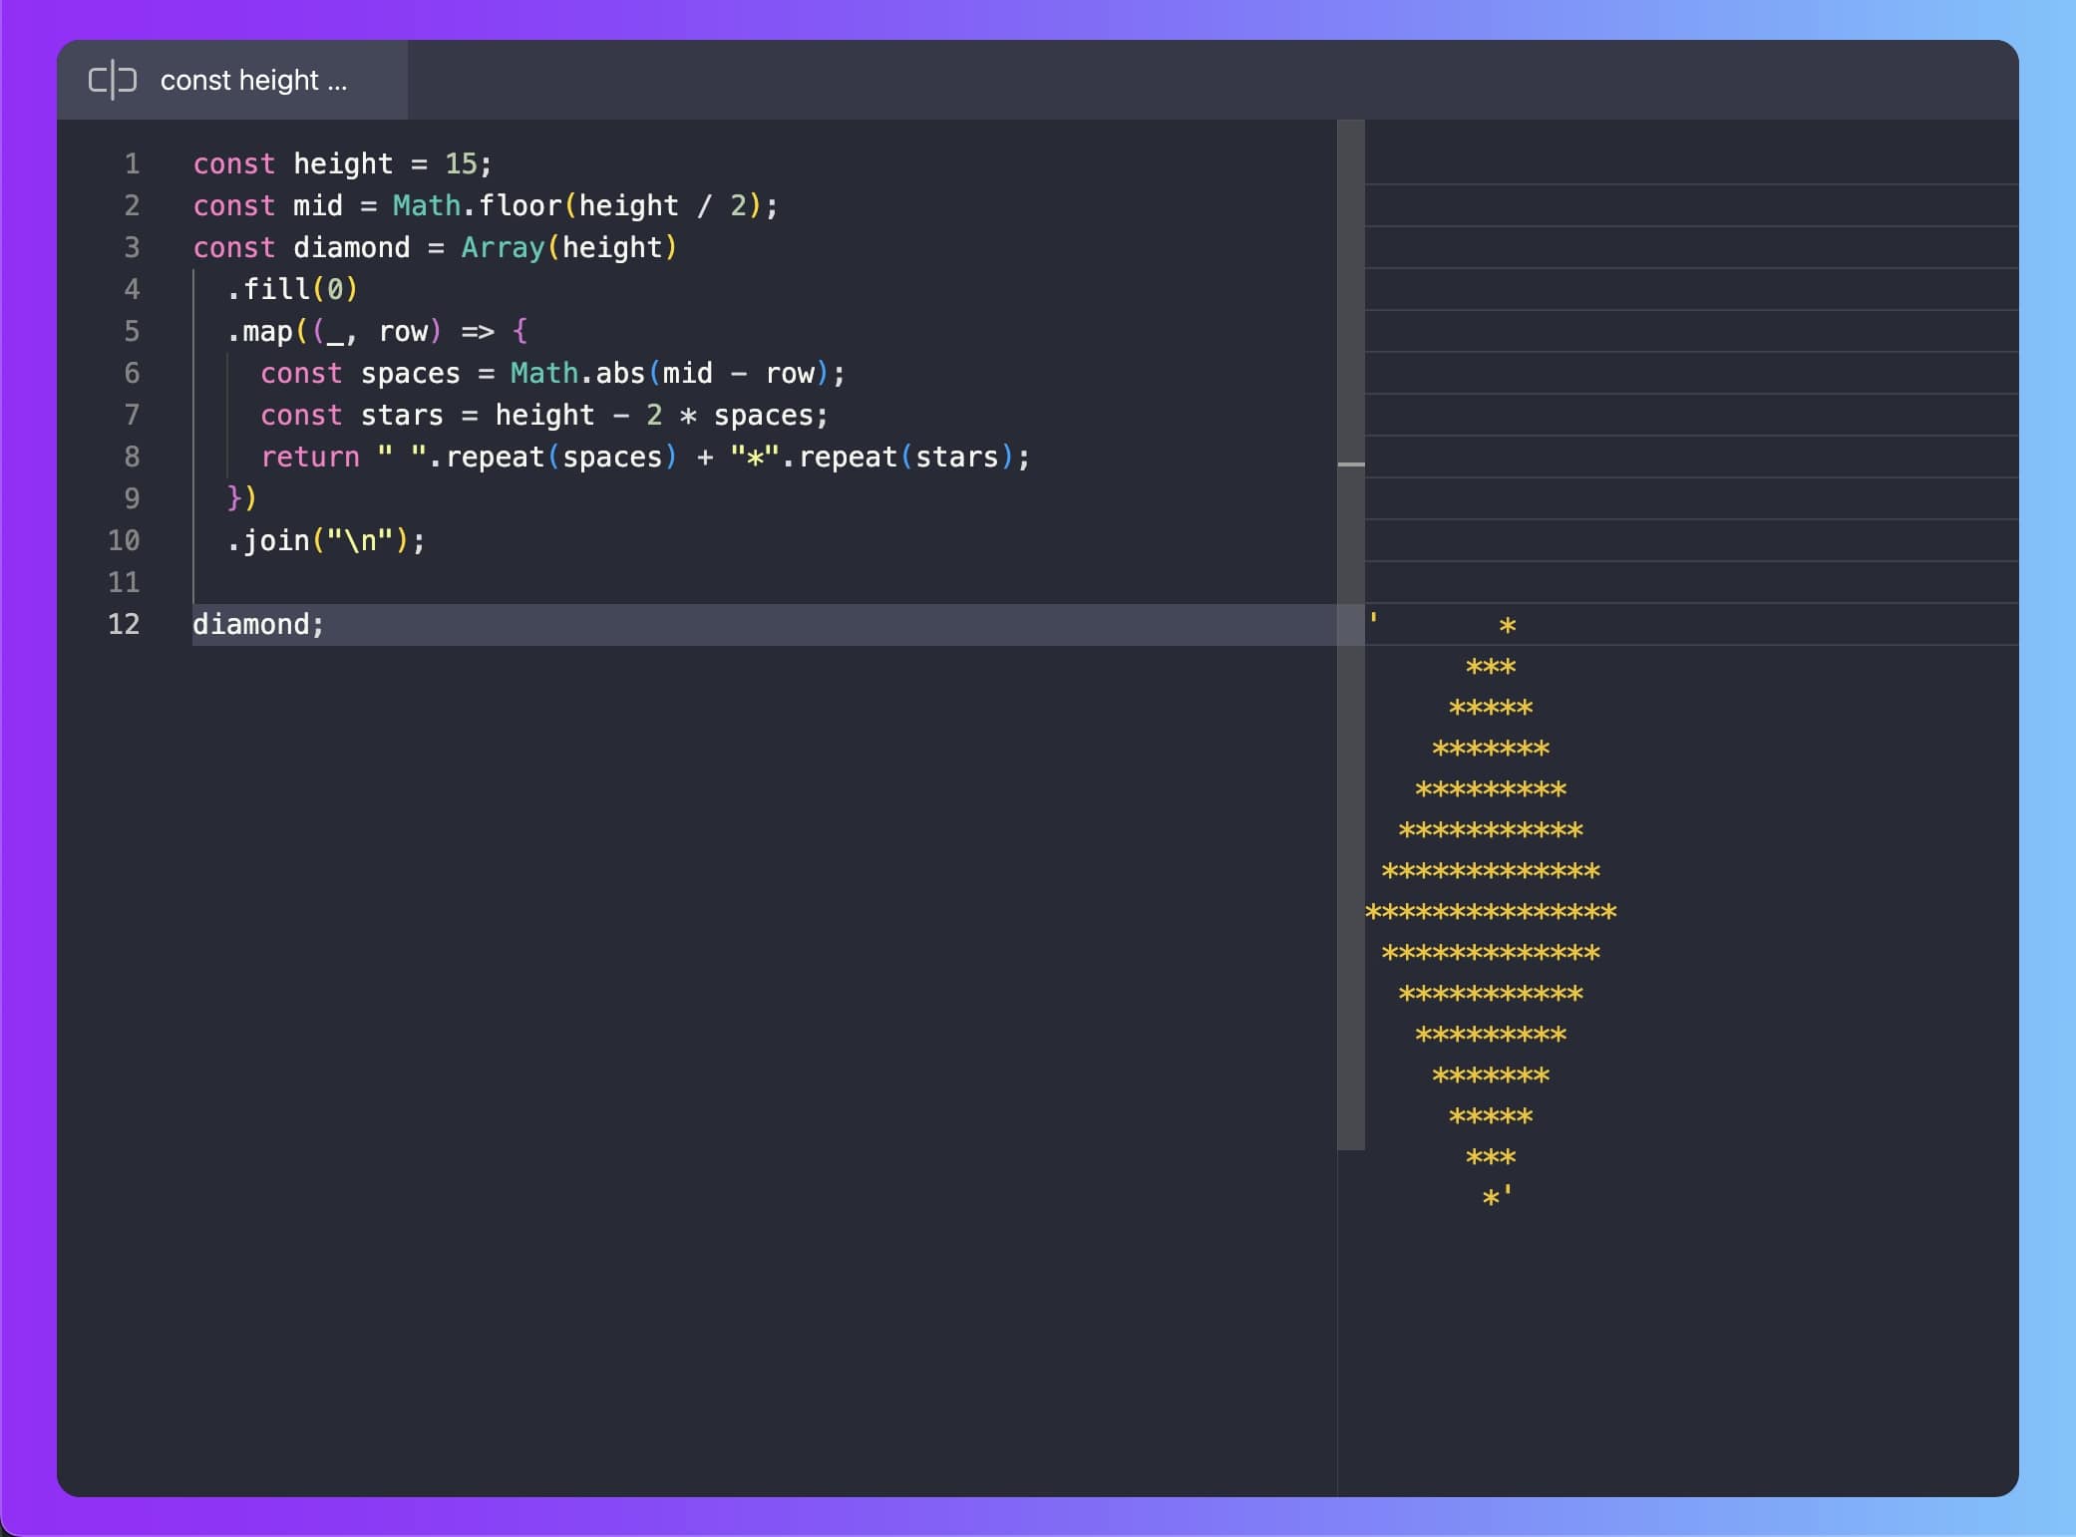Screen dimensions: 2076x1537
Task: Place cursor on the "diamond;" statement
Action: coord(257,624)
